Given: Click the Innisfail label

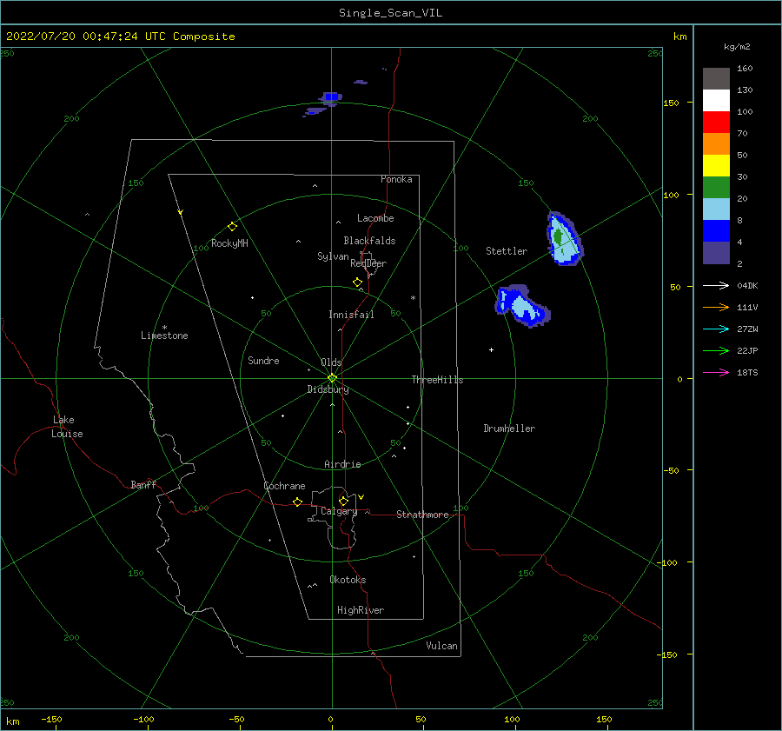Looking at the screenshot, I should [x=351, y=315].
